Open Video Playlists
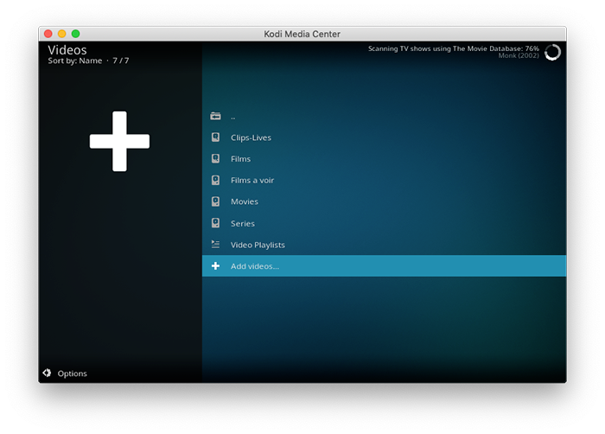The width and height of the screenshot is (605, 434). [x=258, y=245]
